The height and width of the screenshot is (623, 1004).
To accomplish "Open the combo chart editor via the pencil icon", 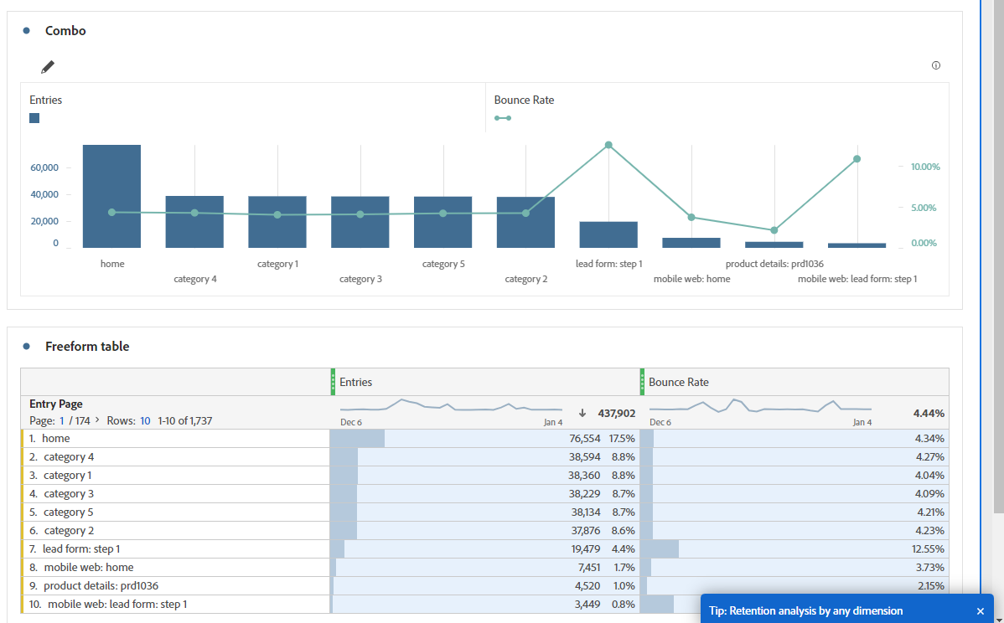I will point(47,66).
